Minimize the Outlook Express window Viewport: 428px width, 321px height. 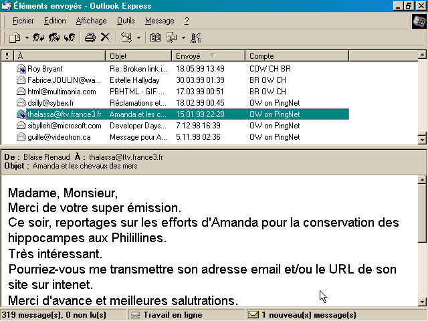click(399, 6)
